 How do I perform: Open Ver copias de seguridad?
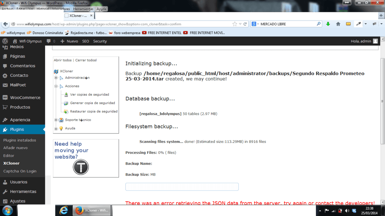tap(89, 95)
